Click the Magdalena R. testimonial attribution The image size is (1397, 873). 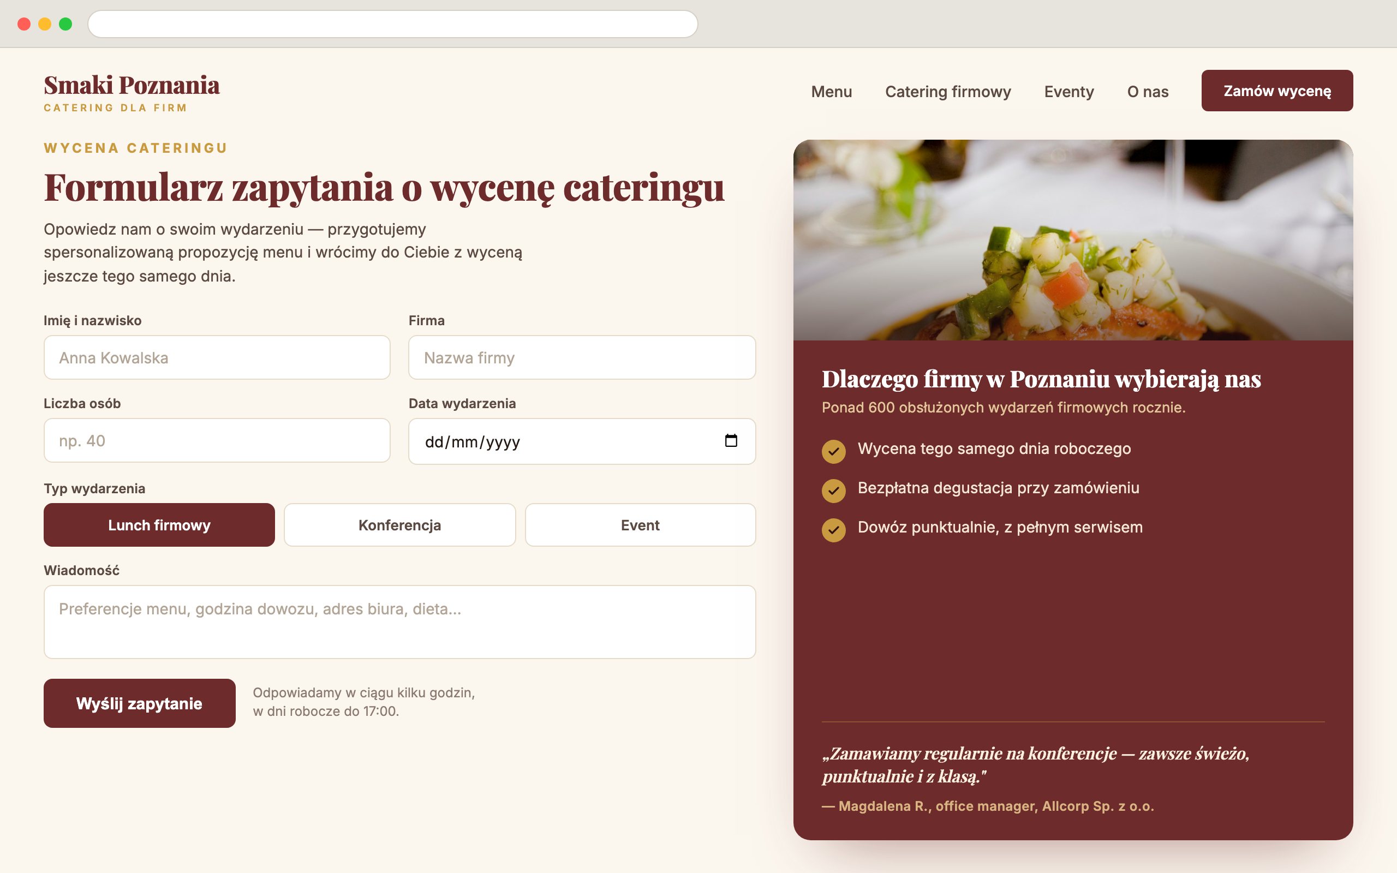[x=988, y=806]
